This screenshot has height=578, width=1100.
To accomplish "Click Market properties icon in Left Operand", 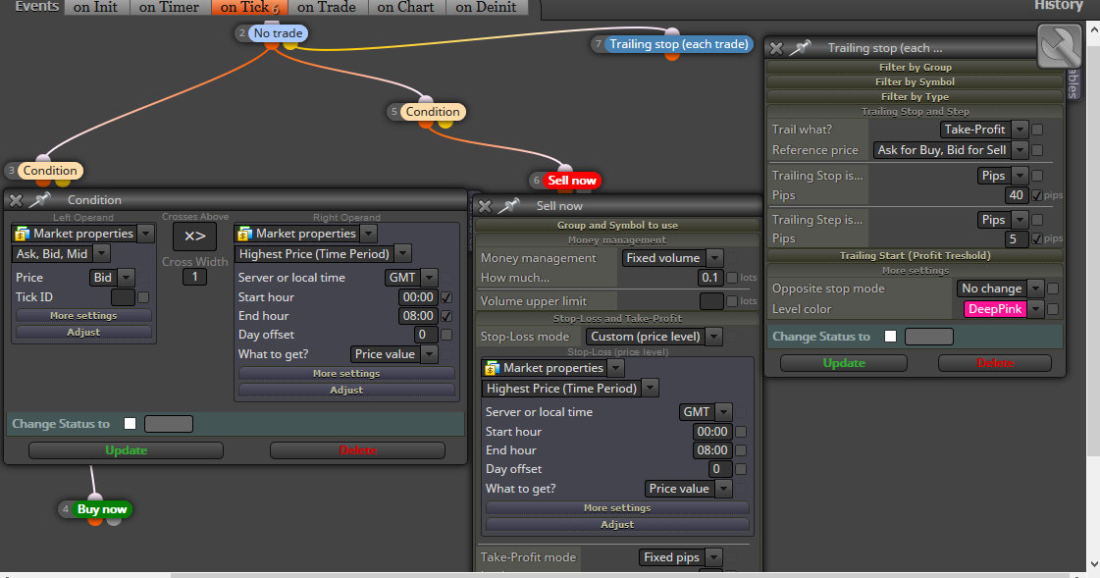I will [22, 234].
